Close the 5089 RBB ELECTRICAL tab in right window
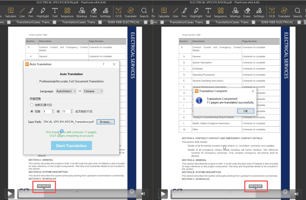306x200 pixels. 304,22
